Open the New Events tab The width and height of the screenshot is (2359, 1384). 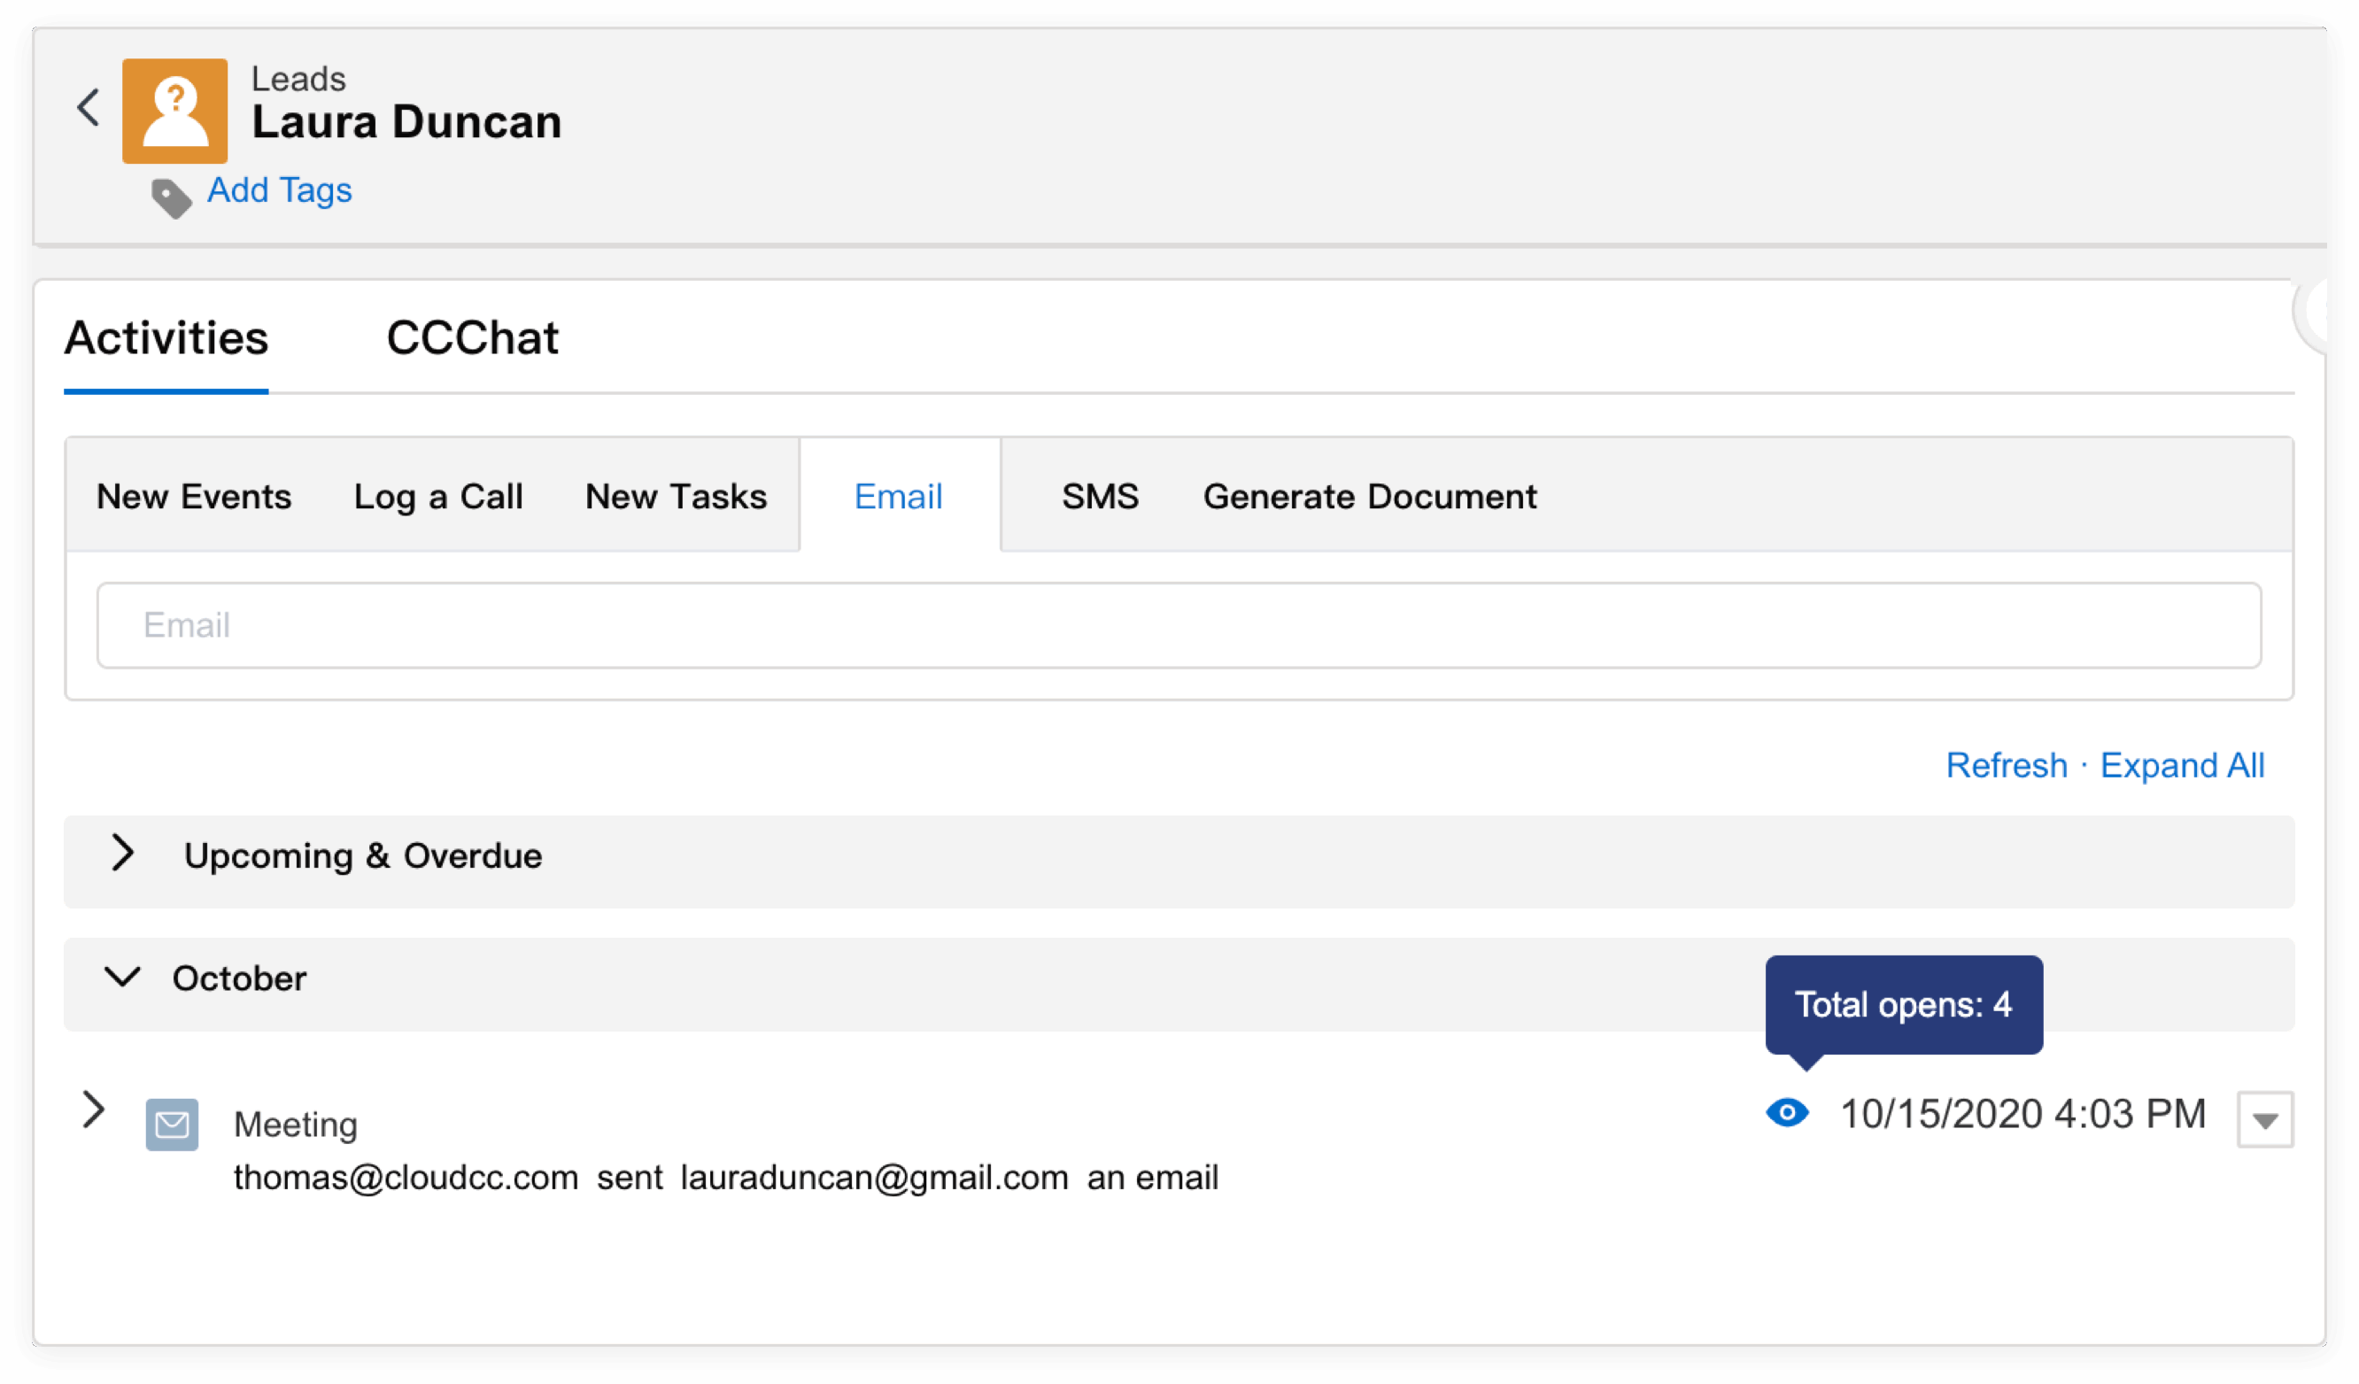pyautogui.click(x=194, y=496)
